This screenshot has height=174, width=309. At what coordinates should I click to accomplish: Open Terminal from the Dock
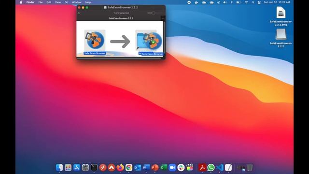click(94, 168)
